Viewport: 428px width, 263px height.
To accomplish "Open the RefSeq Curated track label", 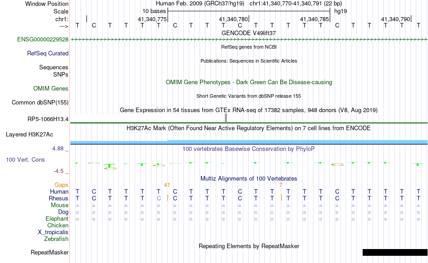I will click(47, 54).
